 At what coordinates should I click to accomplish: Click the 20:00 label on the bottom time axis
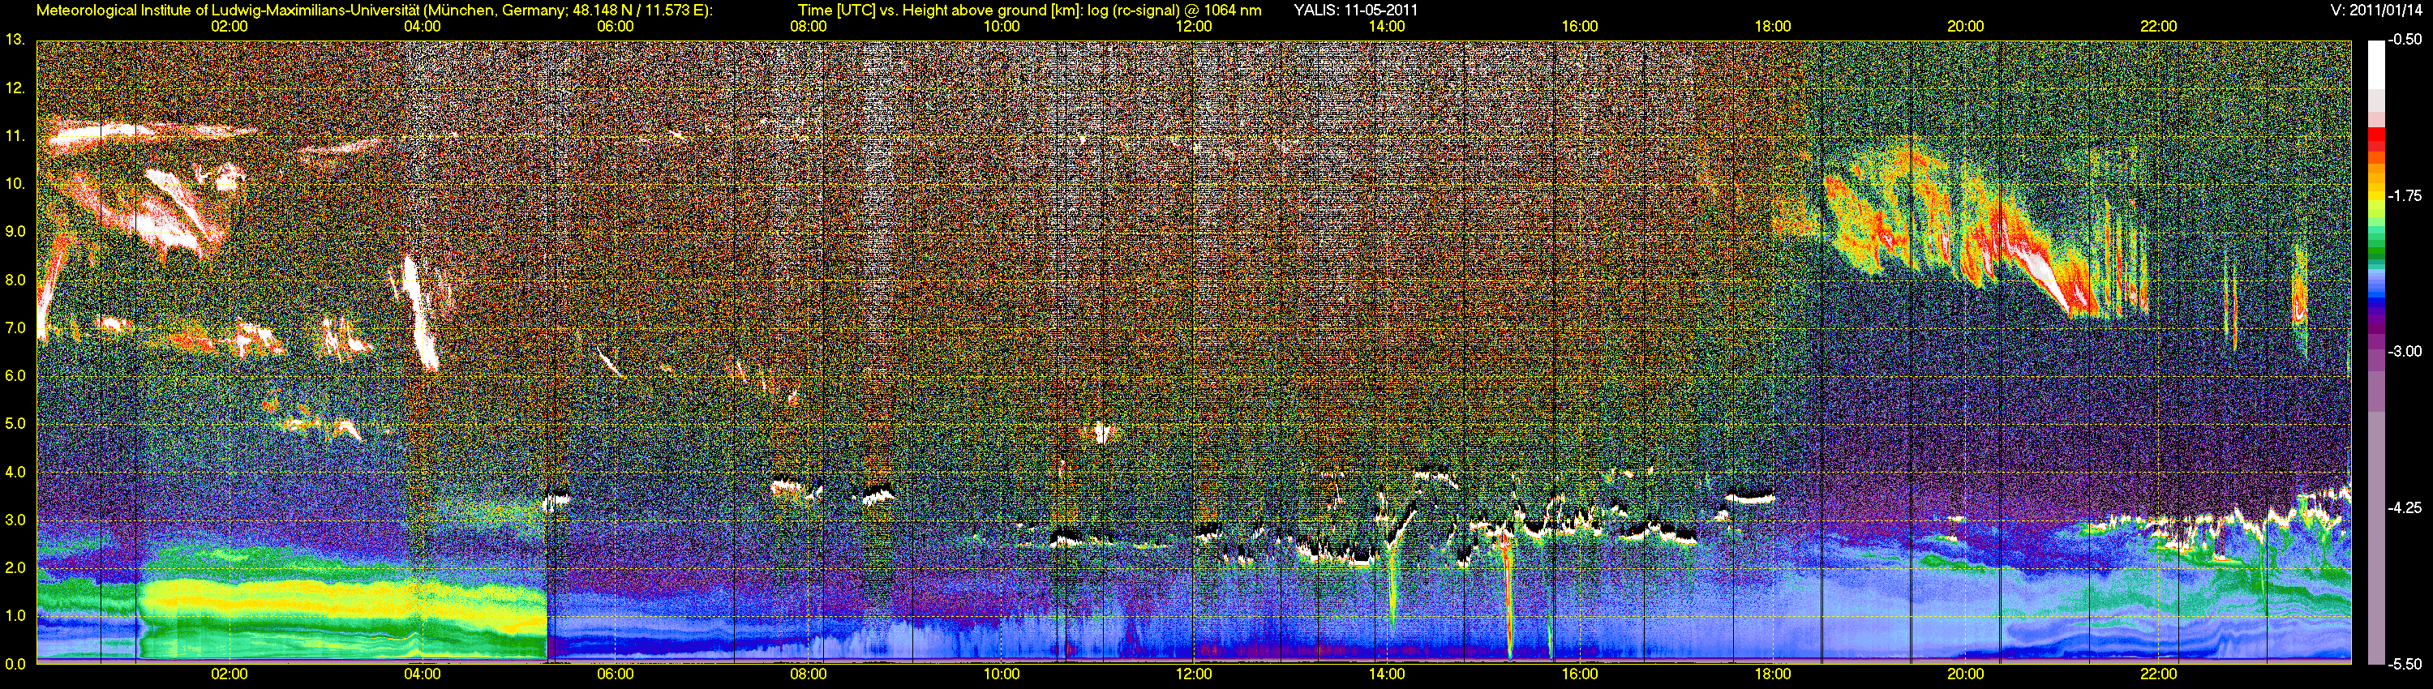click(1966, 675)
